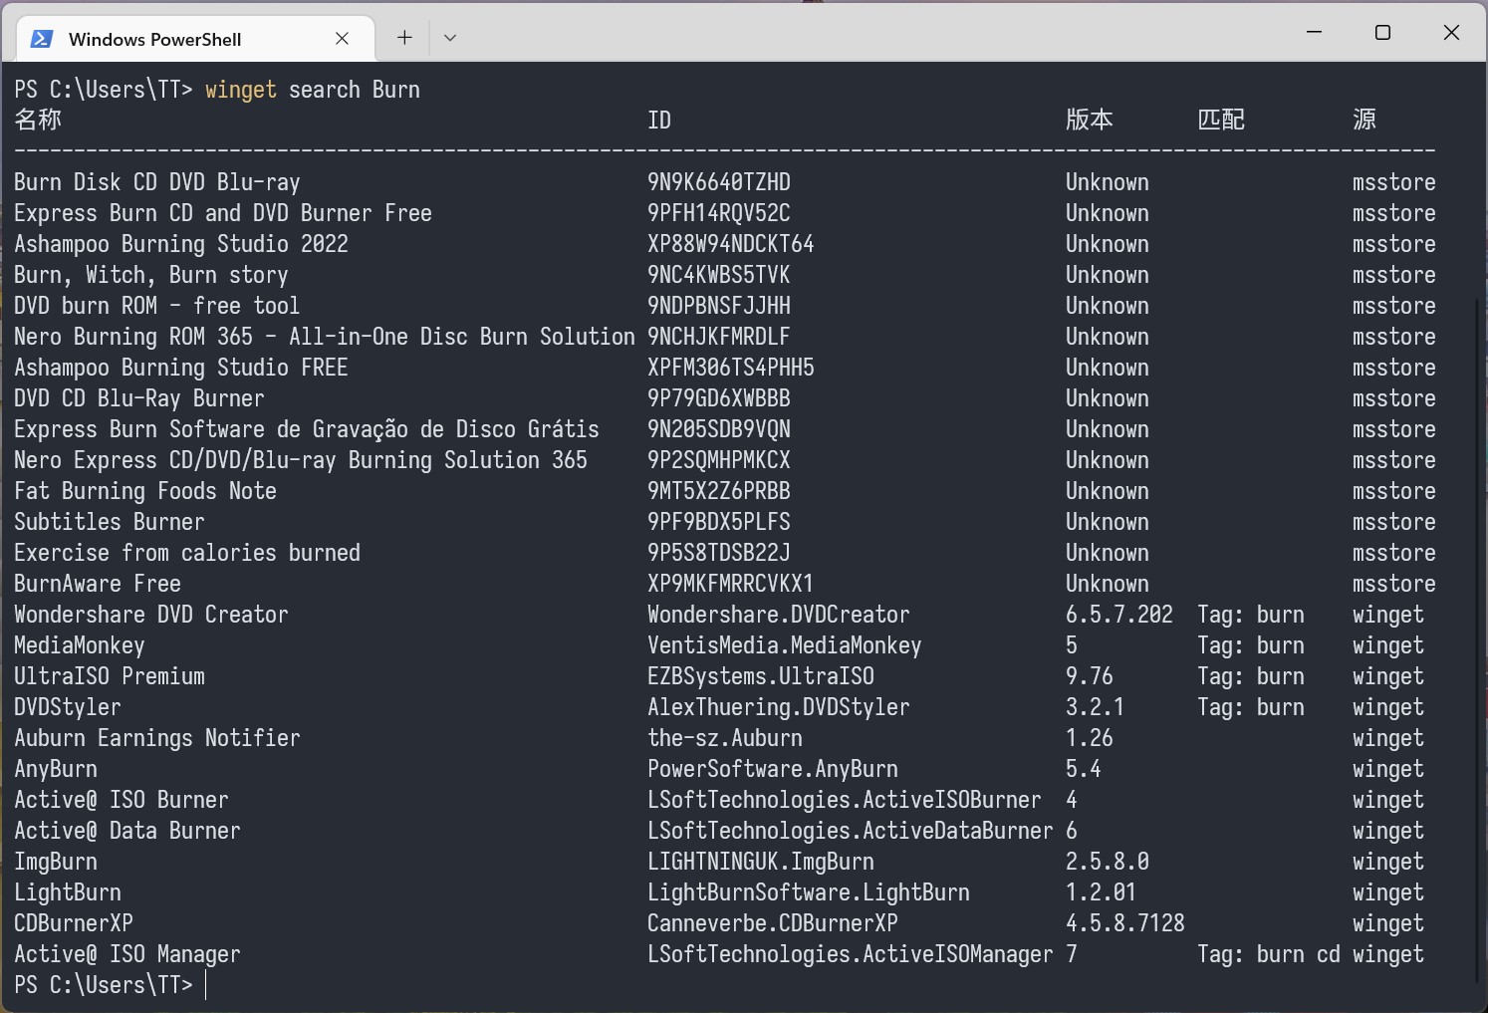Screen dimensions: 1488x1013
Task: Click 'Ashampoo Burning Studio 2022'
Action: pyautogui.click(x=181, y=244)
